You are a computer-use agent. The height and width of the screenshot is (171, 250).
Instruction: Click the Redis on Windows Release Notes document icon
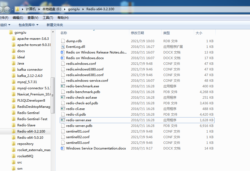click(63, 52)
